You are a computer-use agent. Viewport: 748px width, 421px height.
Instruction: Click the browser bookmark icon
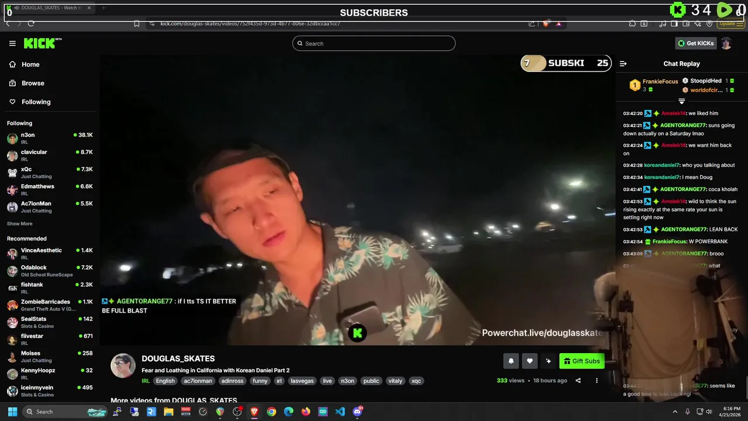click(137, 23)
